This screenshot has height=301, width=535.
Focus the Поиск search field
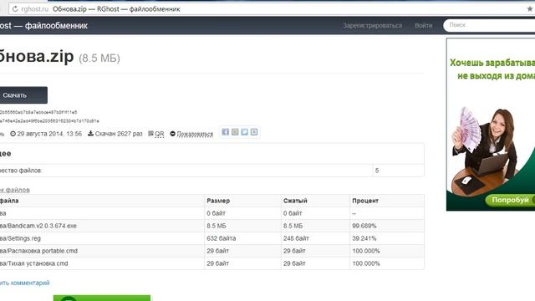pyautogui.click(x=489, y=25)
